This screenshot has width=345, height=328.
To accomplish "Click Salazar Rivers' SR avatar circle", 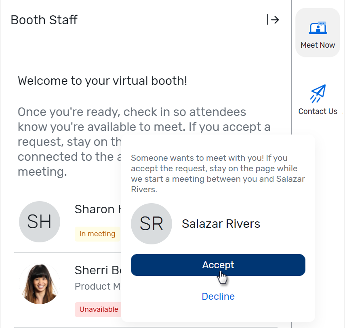I will [151, 224].
